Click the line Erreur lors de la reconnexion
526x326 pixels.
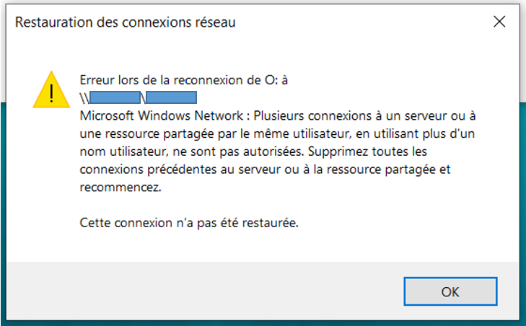(184, 80)
